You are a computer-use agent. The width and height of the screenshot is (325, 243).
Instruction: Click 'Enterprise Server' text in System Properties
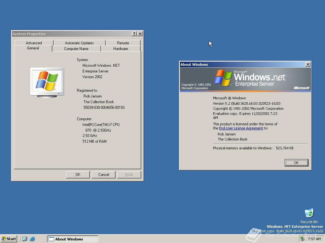[95, 71]
